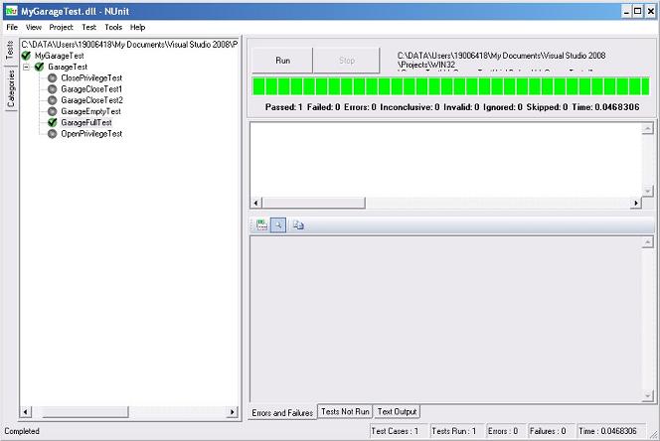Viewport: 660px width, 441px height.
Task: Open the Tools menu
Action: (x=113, y=27)
